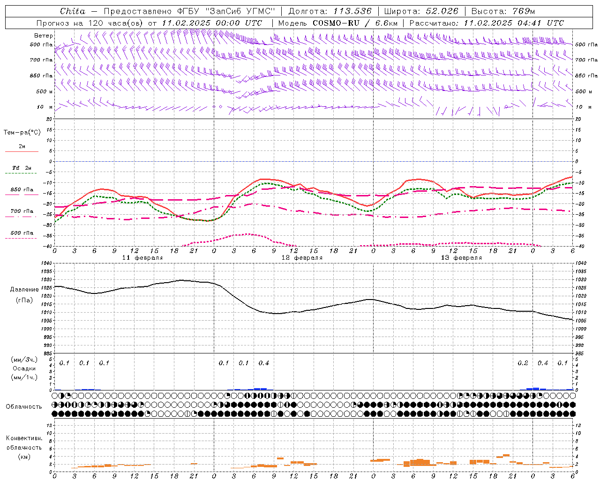This screenshot has height=480, width=600.
Task: Click the "Облачность" cloud cover label
Action: [x=23, y=407]
